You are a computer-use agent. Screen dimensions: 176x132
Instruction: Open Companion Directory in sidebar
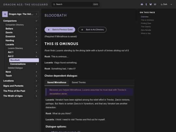click(15, 25)
